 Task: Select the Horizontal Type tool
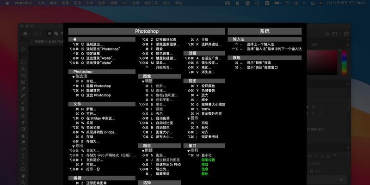23,156
